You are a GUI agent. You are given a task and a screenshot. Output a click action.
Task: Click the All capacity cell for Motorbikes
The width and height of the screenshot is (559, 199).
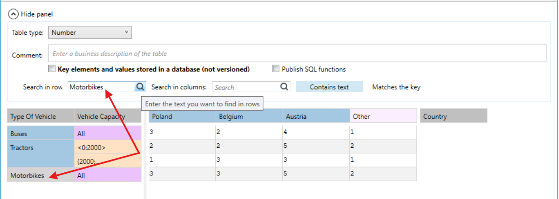pyautogui.click(x=108, y=175)
